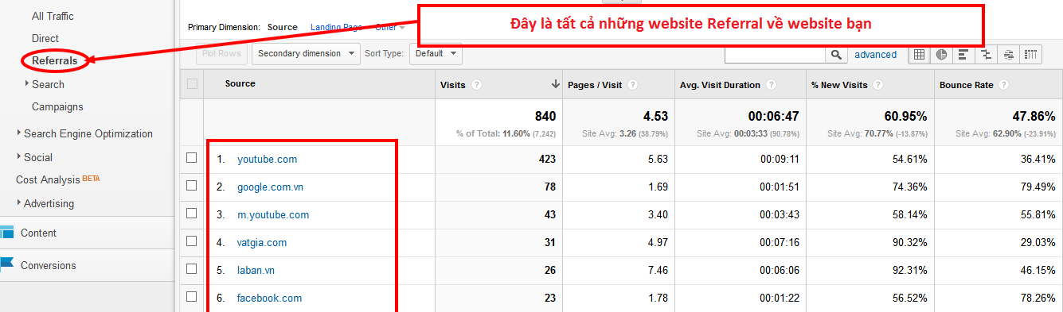
Task: Open the Content section
Action: point(38,233)
